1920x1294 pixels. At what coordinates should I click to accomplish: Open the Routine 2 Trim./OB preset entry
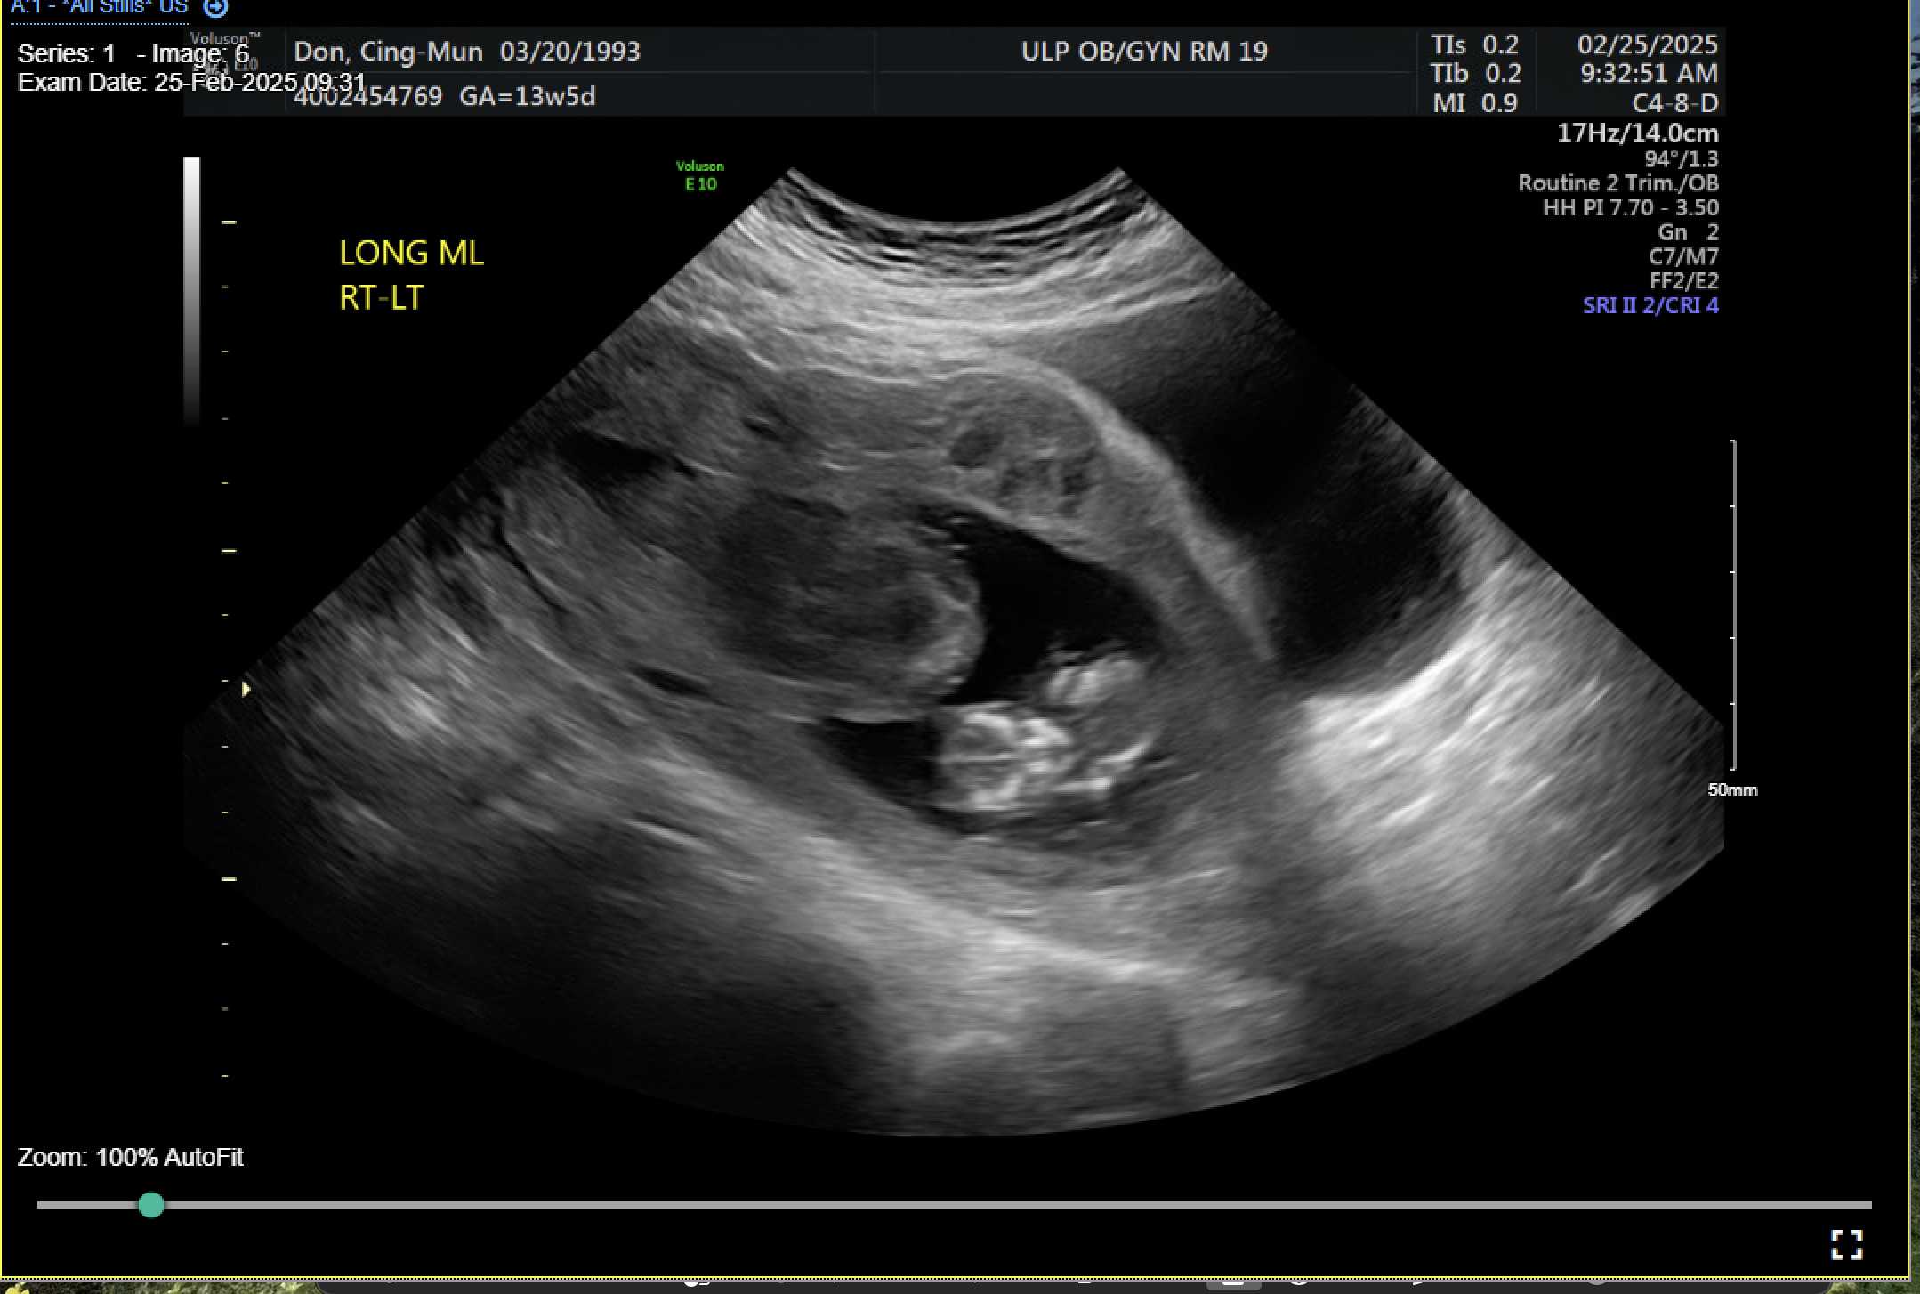[1617, 183]
